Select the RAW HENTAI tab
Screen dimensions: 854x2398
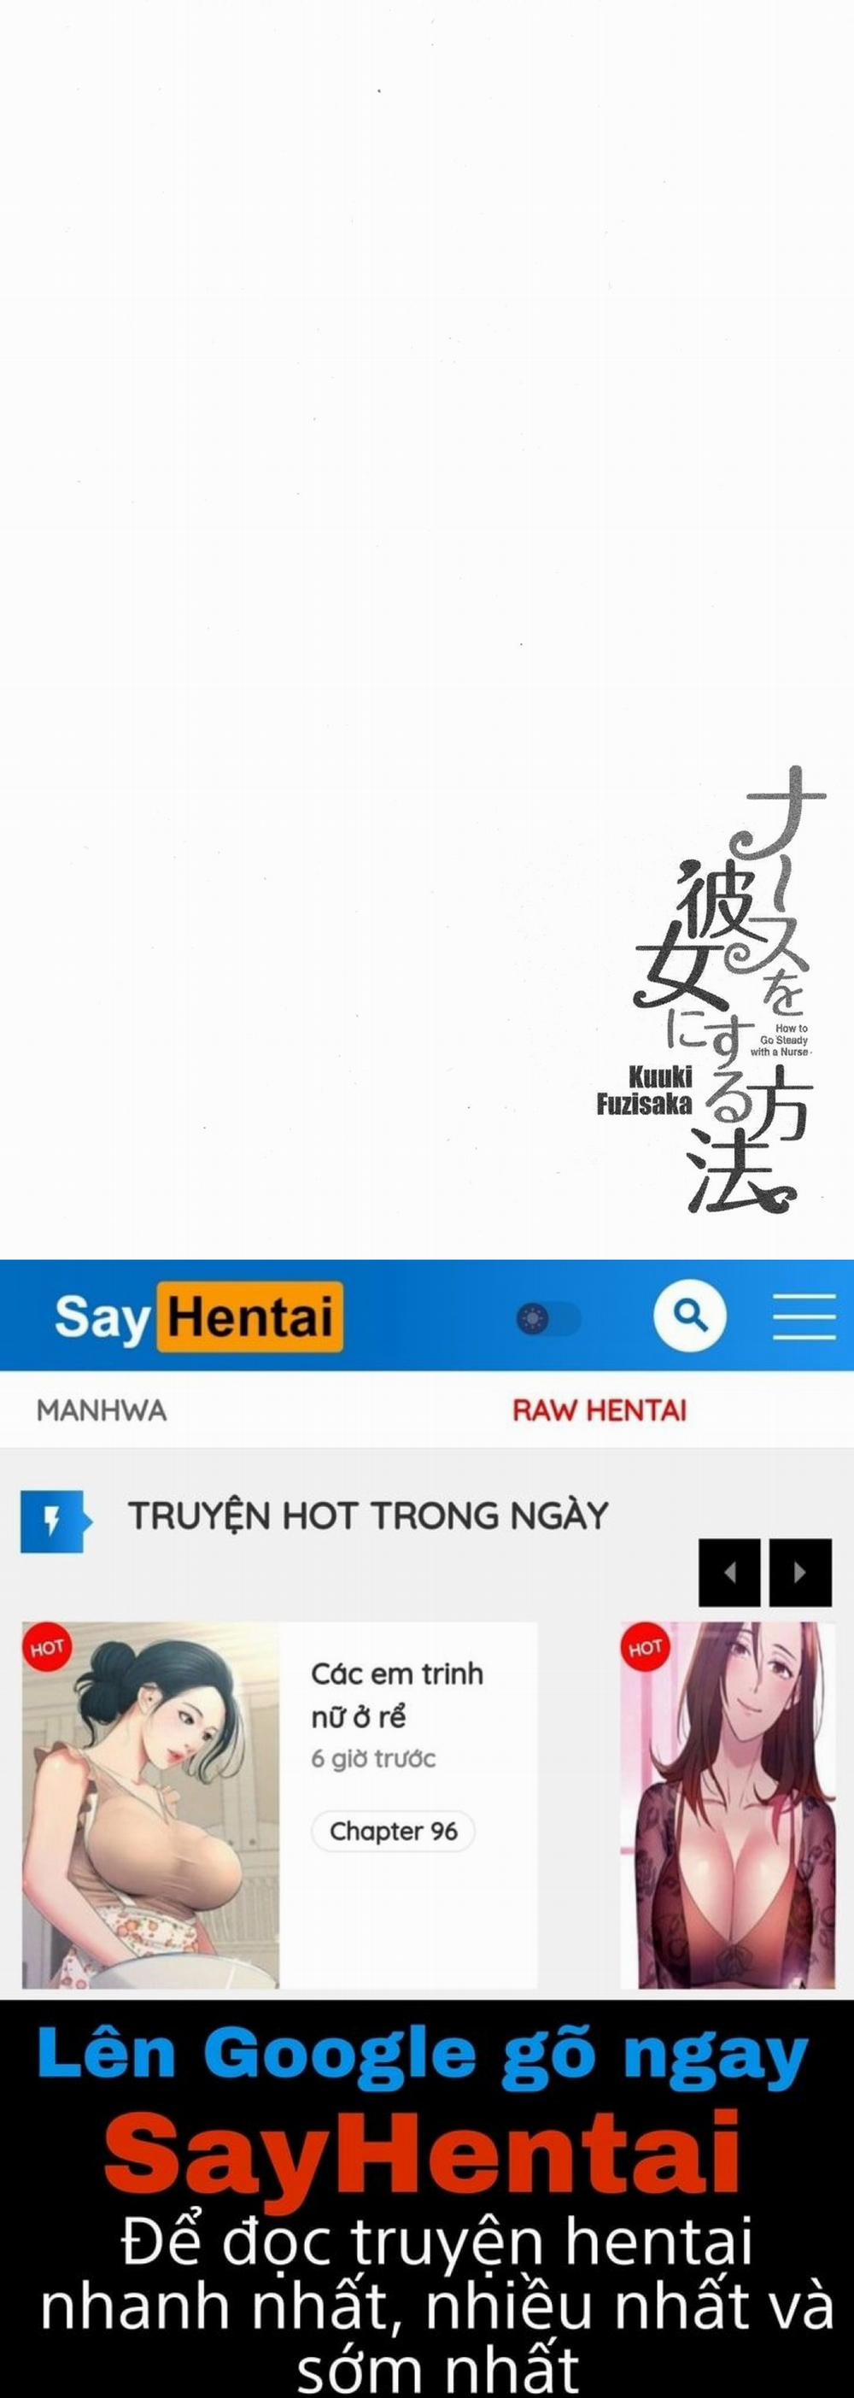point(600,1410)
